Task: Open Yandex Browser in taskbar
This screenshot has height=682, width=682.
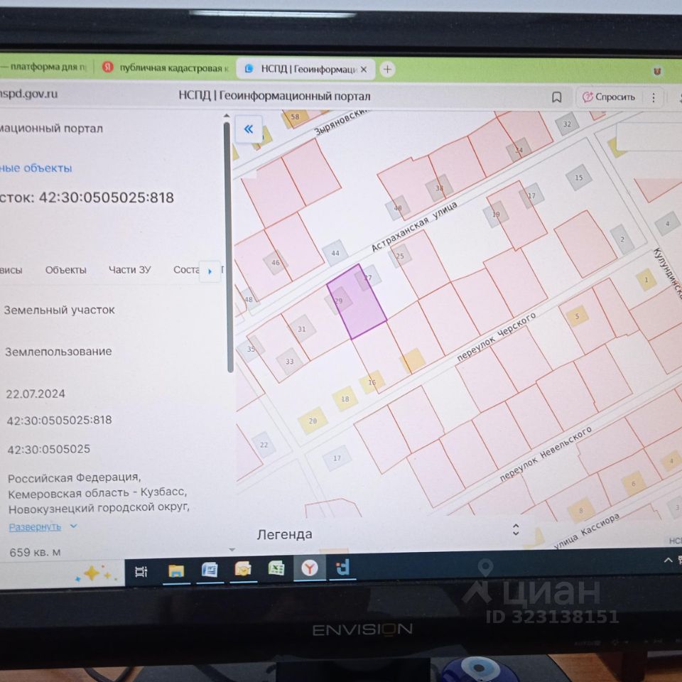Action: tap(310, 568)
